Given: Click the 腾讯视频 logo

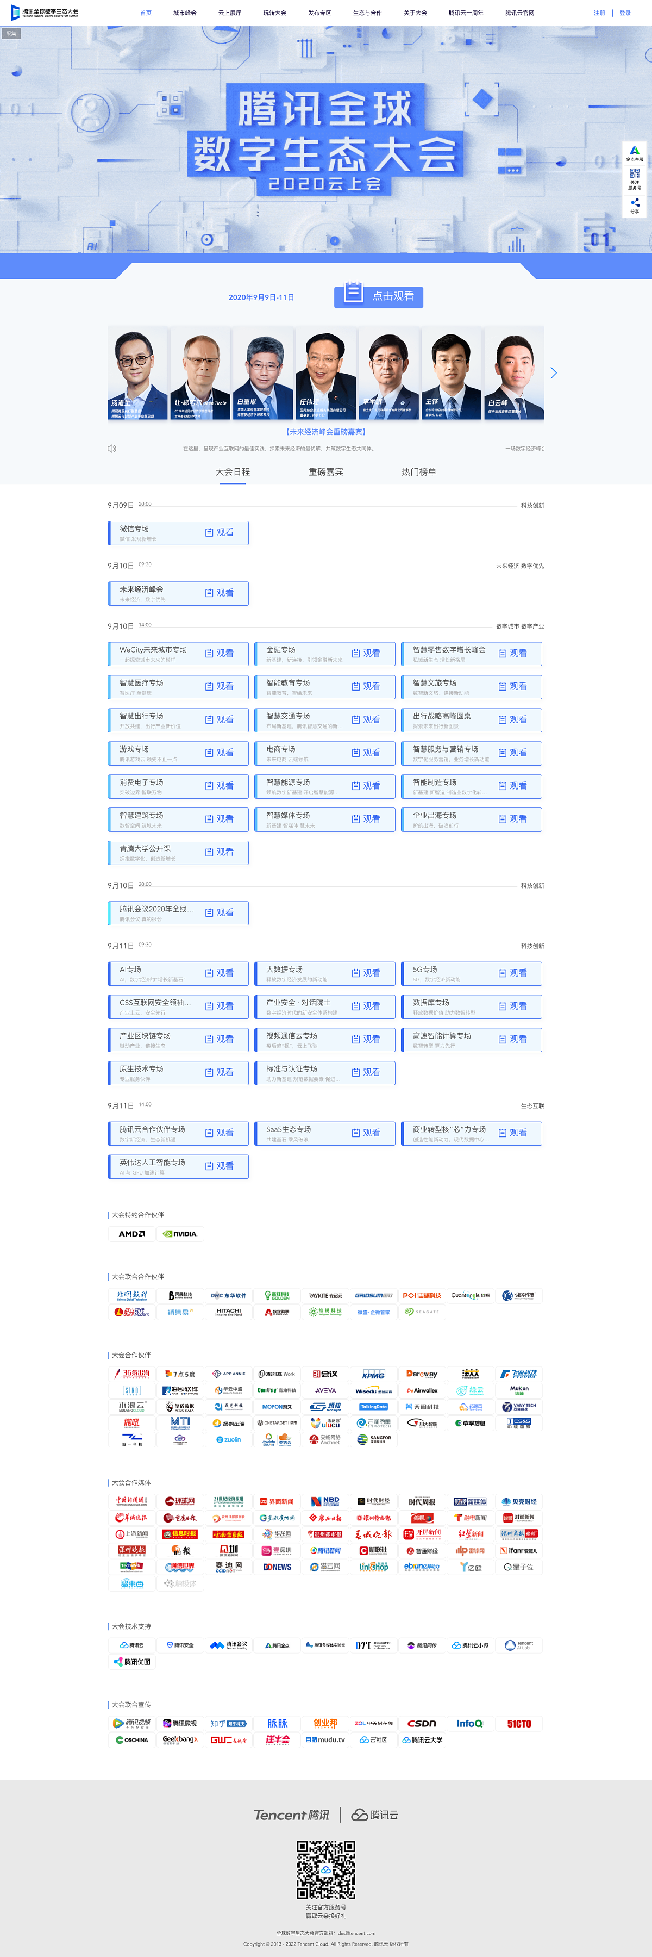Looking at the screenshot, I should pos(131,1724).
